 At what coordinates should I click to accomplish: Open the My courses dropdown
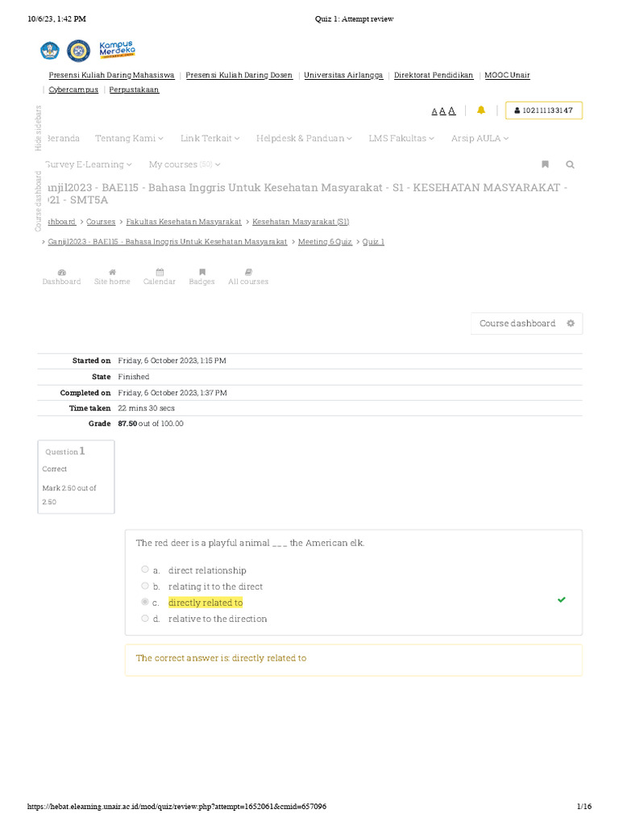185,165
